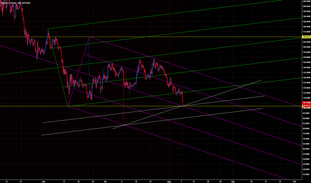
Task: Click the 75.0000 price axis label
Action: tap(307, 133)
